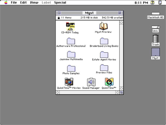Image resolution: width=166 pixels, height=125 pixels.
Task: Select the Myst Preview book icon
Action: [x=103, y=26]
